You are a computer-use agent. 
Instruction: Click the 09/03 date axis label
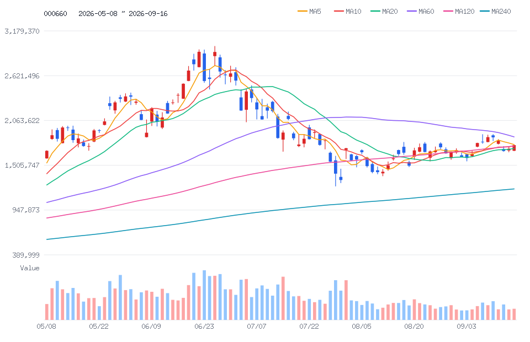tap(467, 327)
